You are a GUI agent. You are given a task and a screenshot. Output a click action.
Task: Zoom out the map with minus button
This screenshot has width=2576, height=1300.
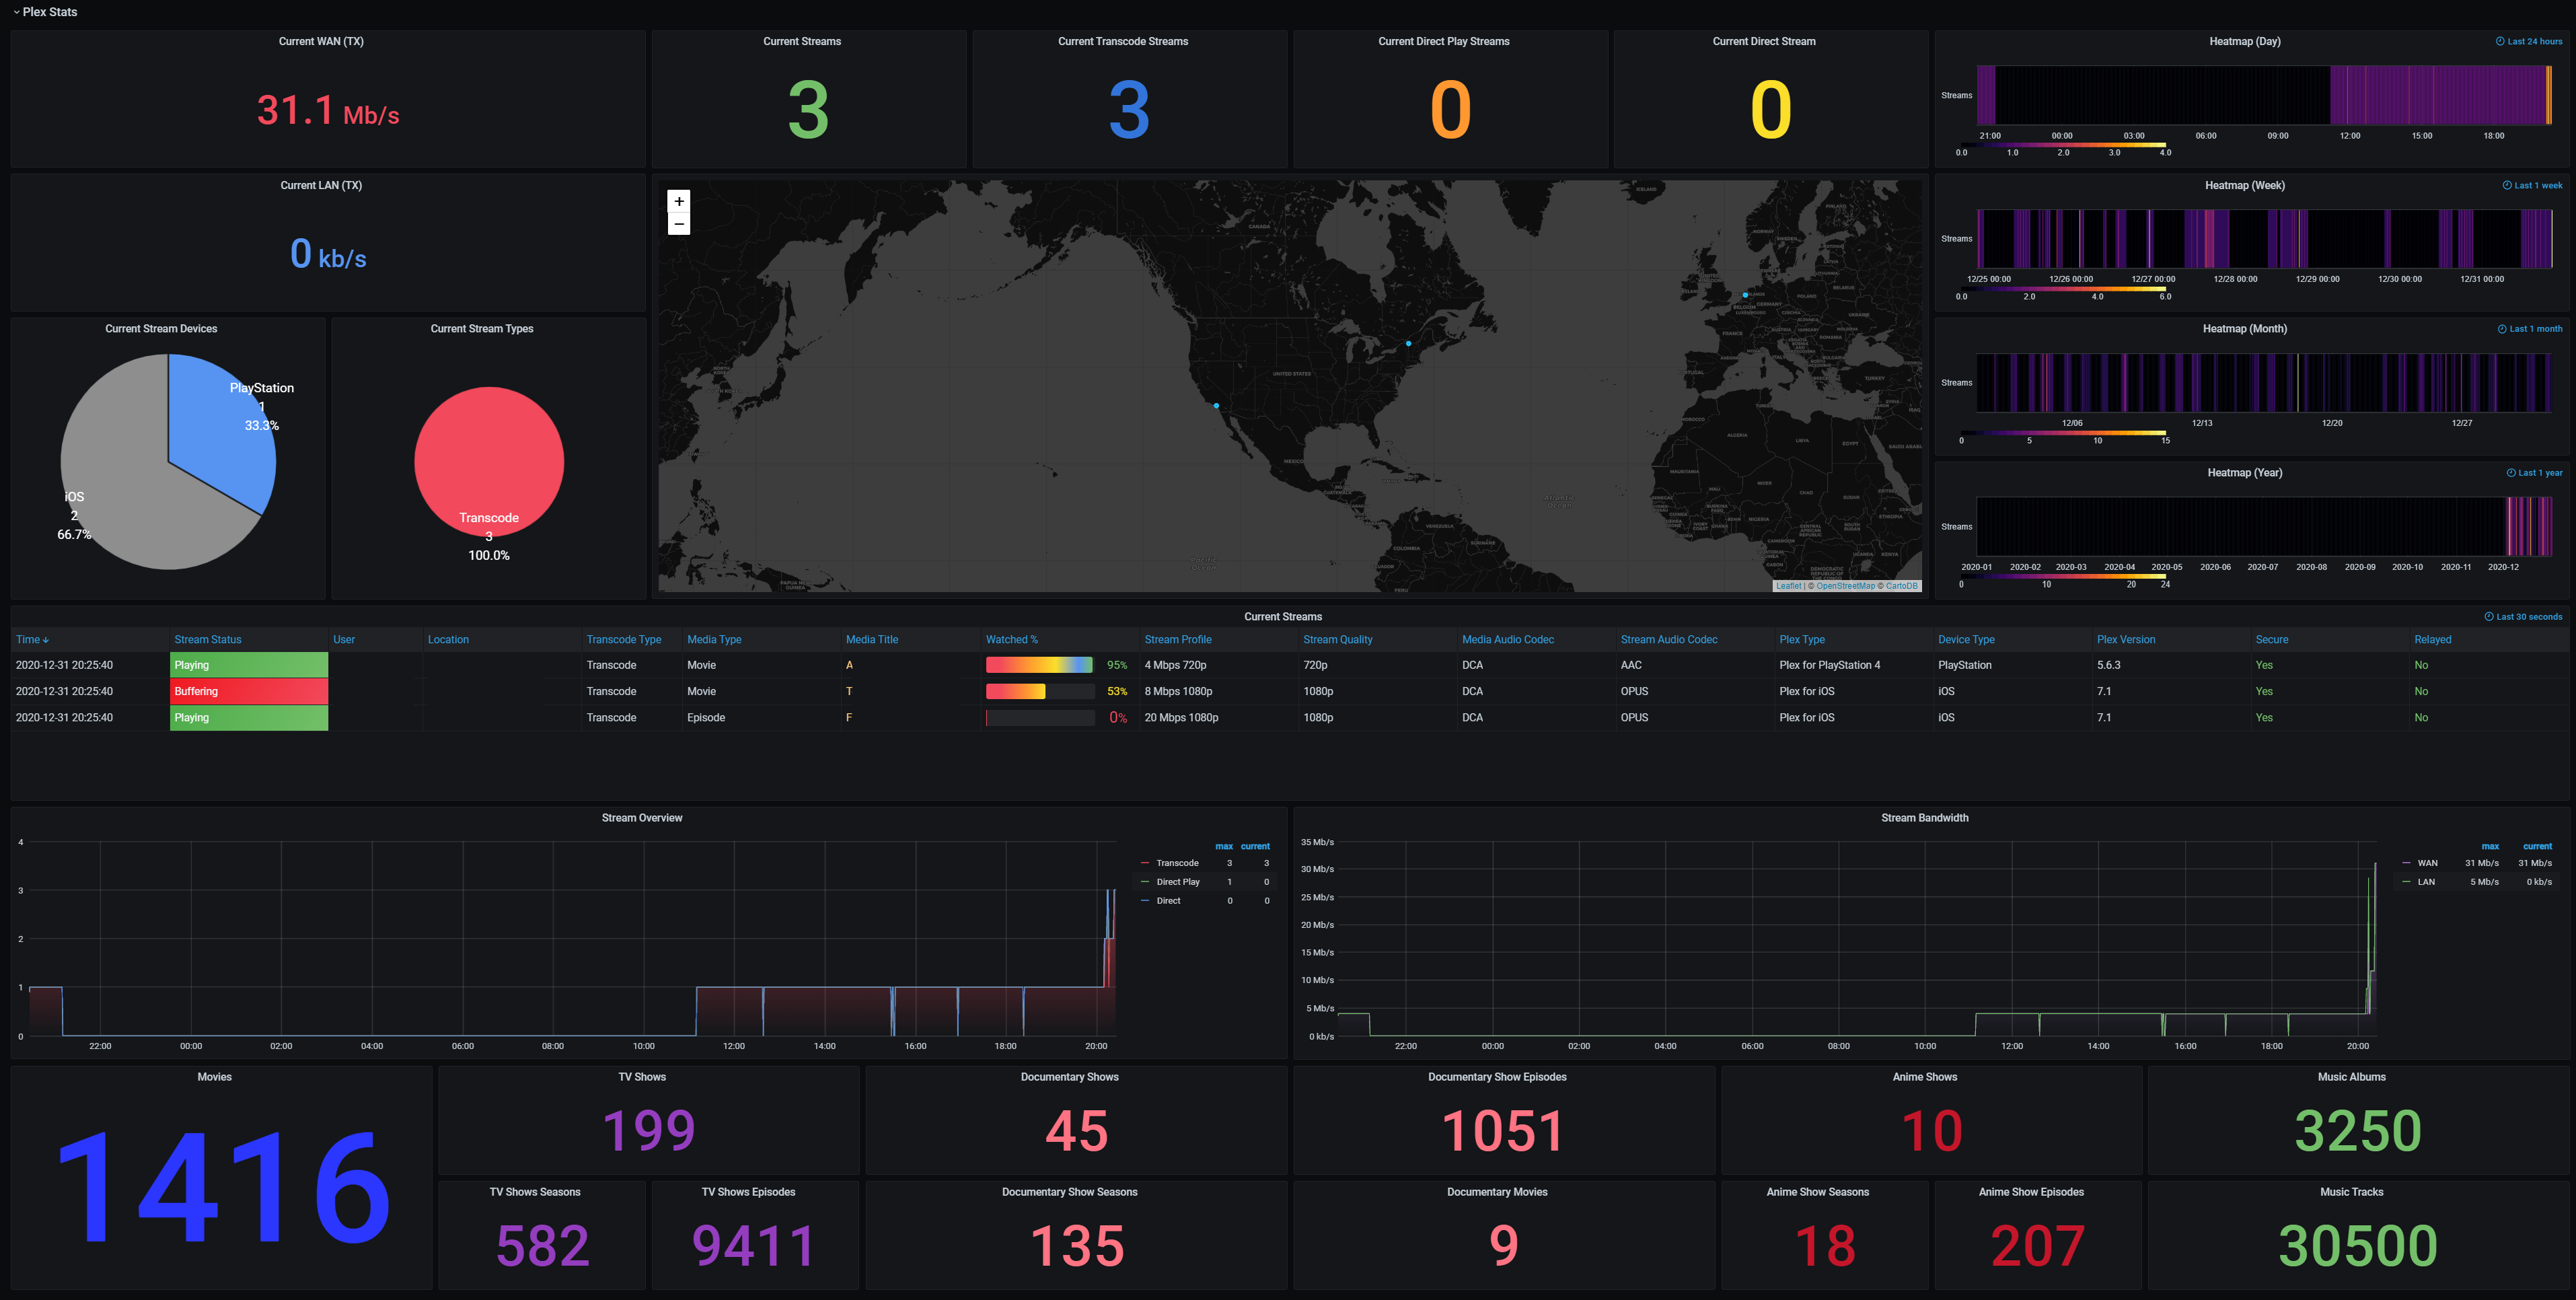coord(679,224)
